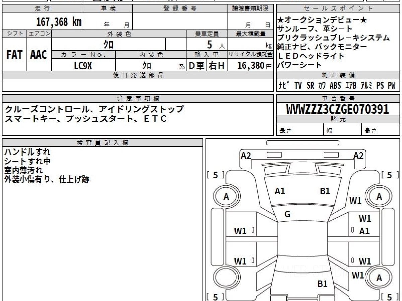Image resolution: width=402 pixels, height=301 pixels.
Task: Click the 最大積載量 header cell
Action: tap(251, 34)
